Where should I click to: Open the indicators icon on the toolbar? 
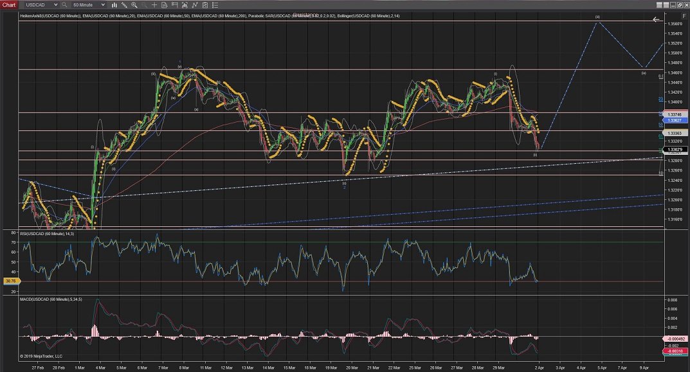point(195,6)
